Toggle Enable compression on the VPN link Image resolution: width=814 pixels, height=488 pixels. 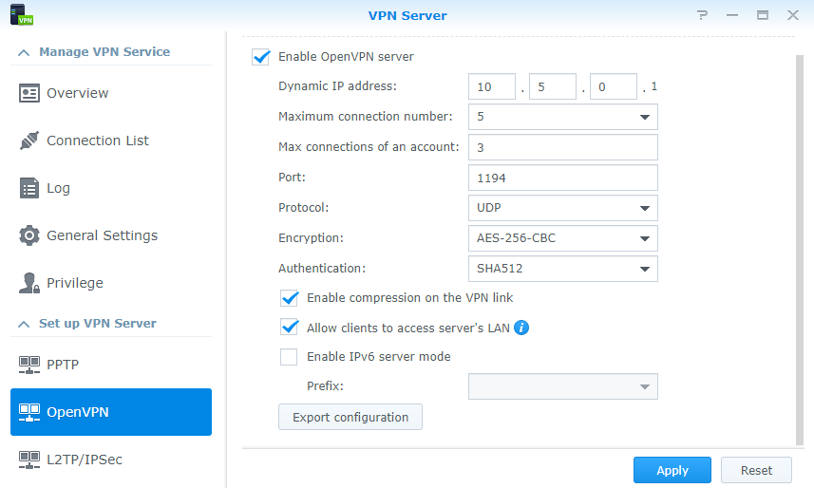pyautogui.click(x=289, y=298)
